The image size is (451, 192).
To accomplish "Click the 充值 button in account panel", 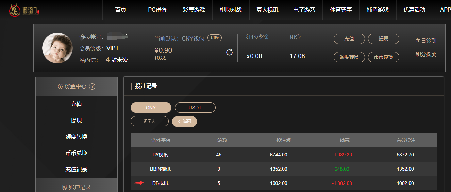I will point(349,39).
